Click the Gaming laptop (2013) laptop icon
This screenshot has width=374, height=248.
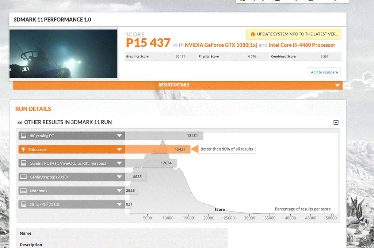tap(24, 177)
